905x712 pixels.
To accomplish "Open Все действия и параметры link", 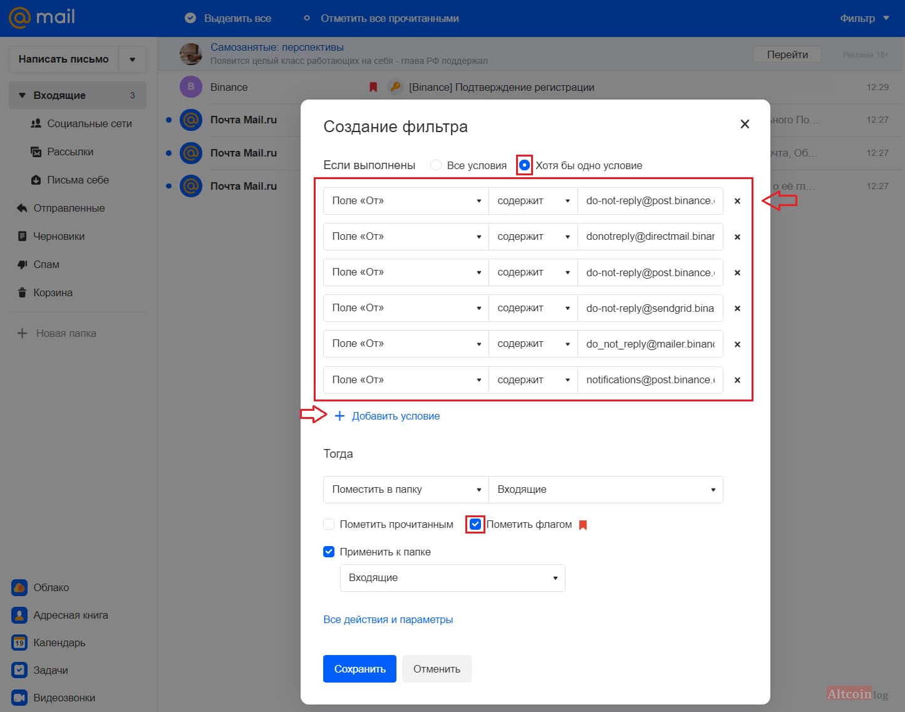I will (388, 619).
